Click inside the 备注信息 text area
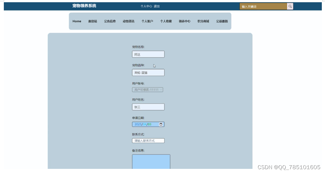The height and width of the screenshot is (173, 325). pos(151,162)
